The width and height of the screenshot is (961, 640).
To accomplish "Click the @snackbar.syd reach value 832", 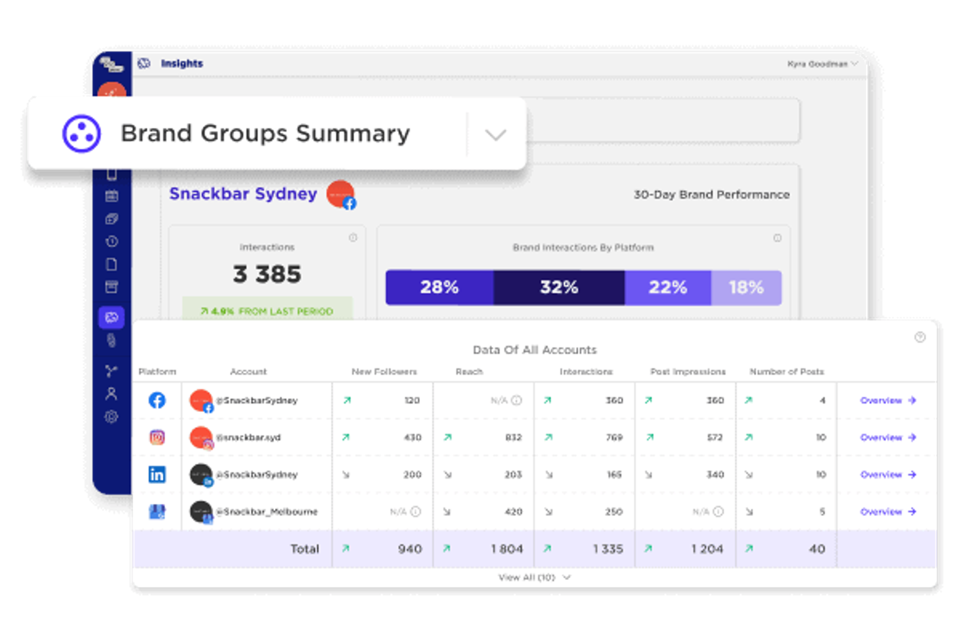I will point(514,437).
